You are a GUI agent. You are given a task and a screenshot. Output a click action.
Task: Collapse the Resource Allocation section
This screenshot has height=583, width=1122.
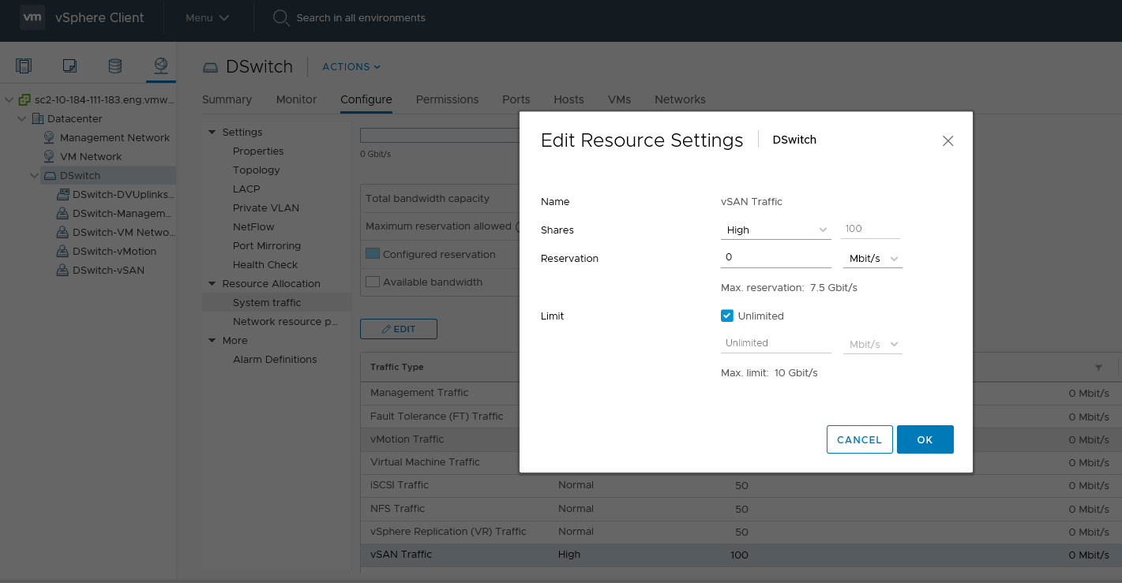tap(212, 283)
